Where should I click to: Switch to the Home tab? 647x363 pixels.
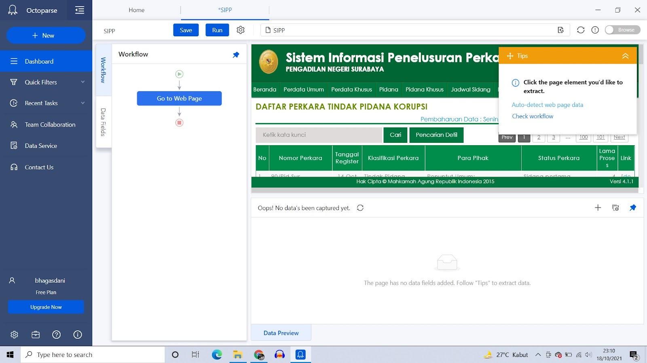point(137,10)
